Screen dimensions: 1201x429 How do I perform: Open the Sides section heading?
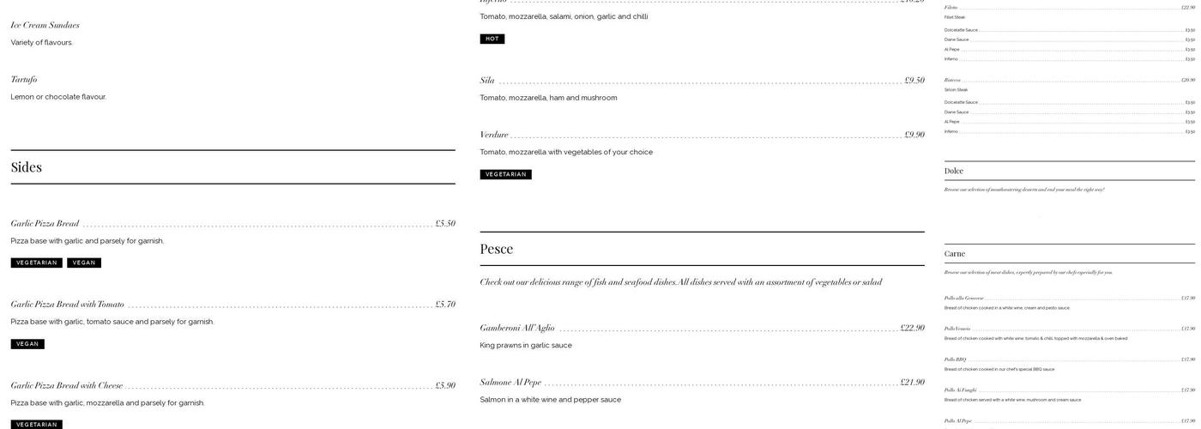(27, 167)
